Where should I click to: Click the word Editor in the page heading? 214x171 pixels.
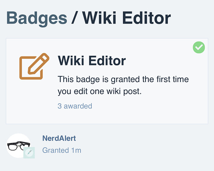(147, 18)
